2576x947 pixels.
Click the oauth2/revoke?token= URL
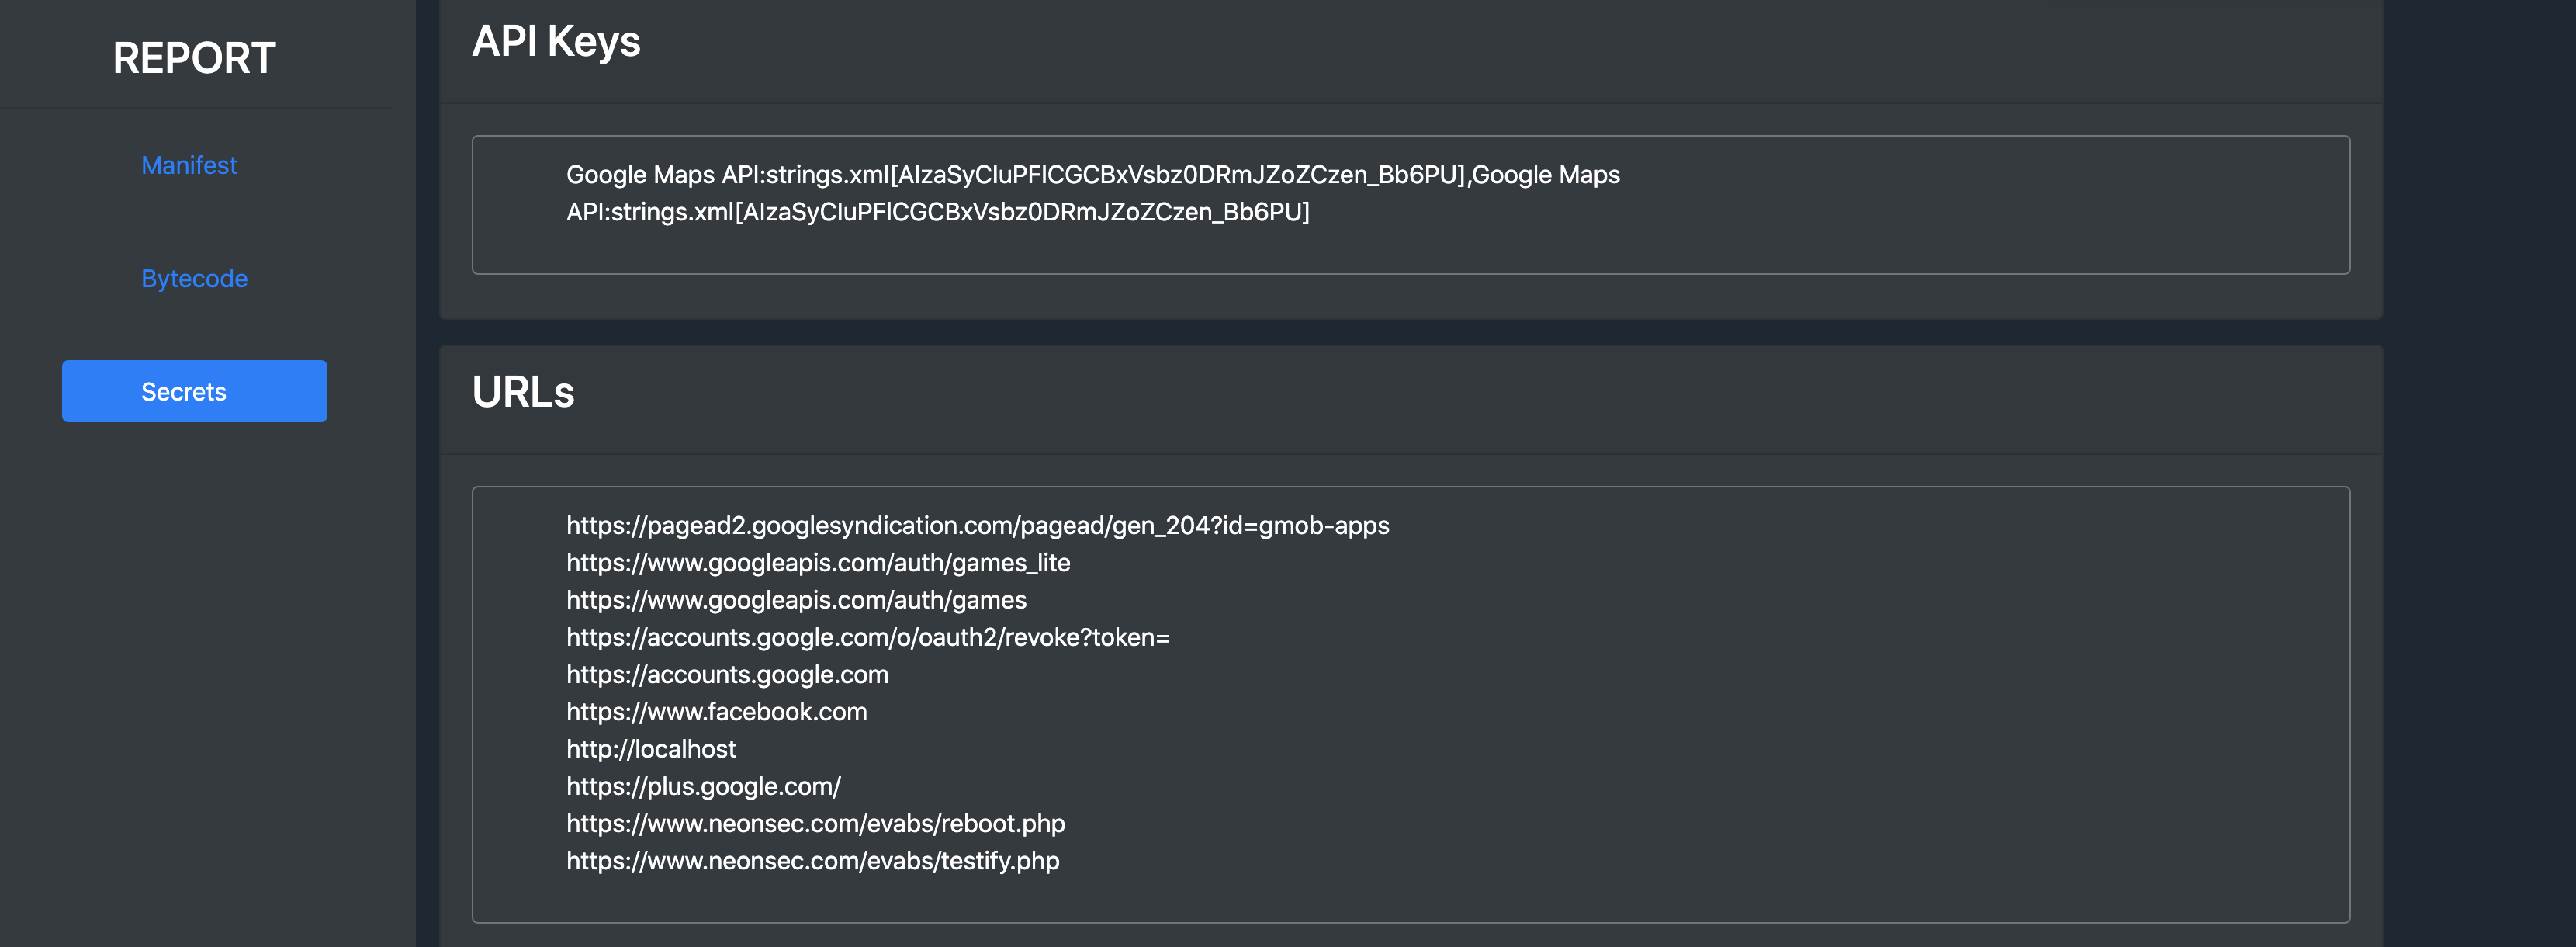pyautogui.click(x=867, y=637)
